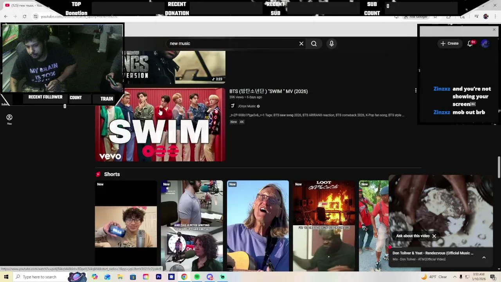Click the magnifier search button
Viewport: 501px width, 282px height.
tap(314, 43)
